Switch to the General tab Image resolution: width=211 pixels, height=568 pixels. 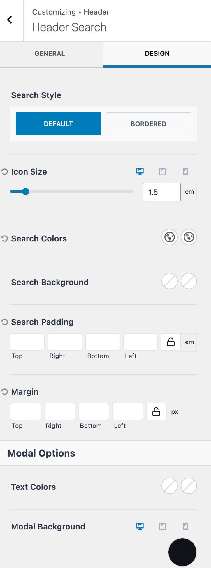[50, 53]
